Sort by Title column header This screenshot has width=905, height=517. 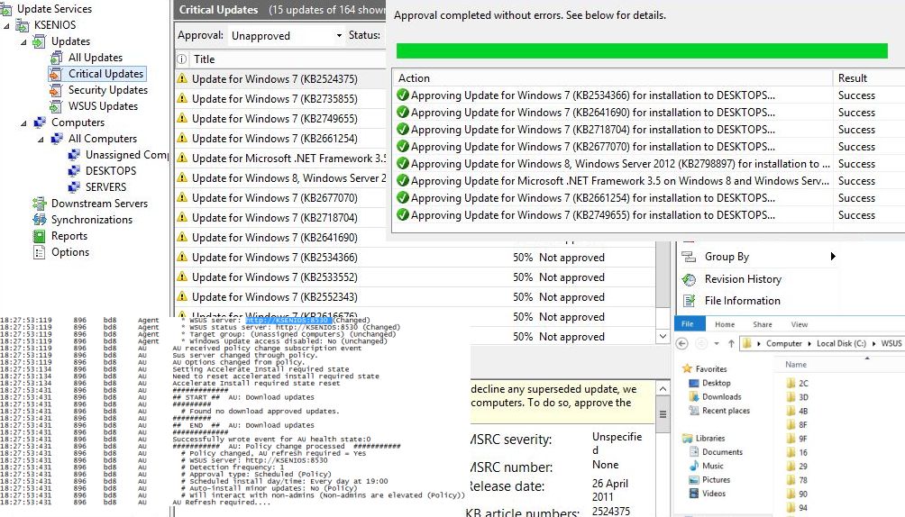tap(205, 59)
